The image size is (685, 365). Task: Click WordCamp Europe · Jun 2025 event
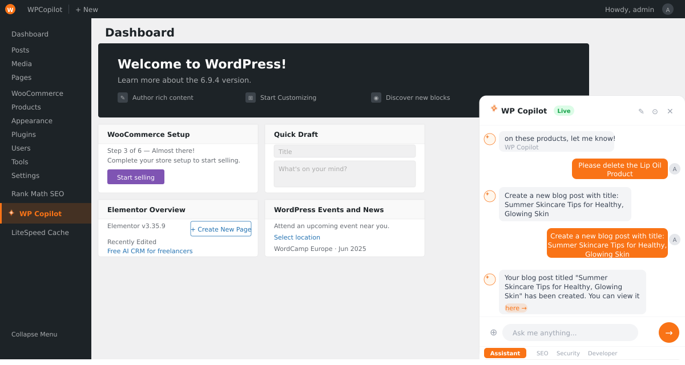pyautogui.click(x=320, y=249)
